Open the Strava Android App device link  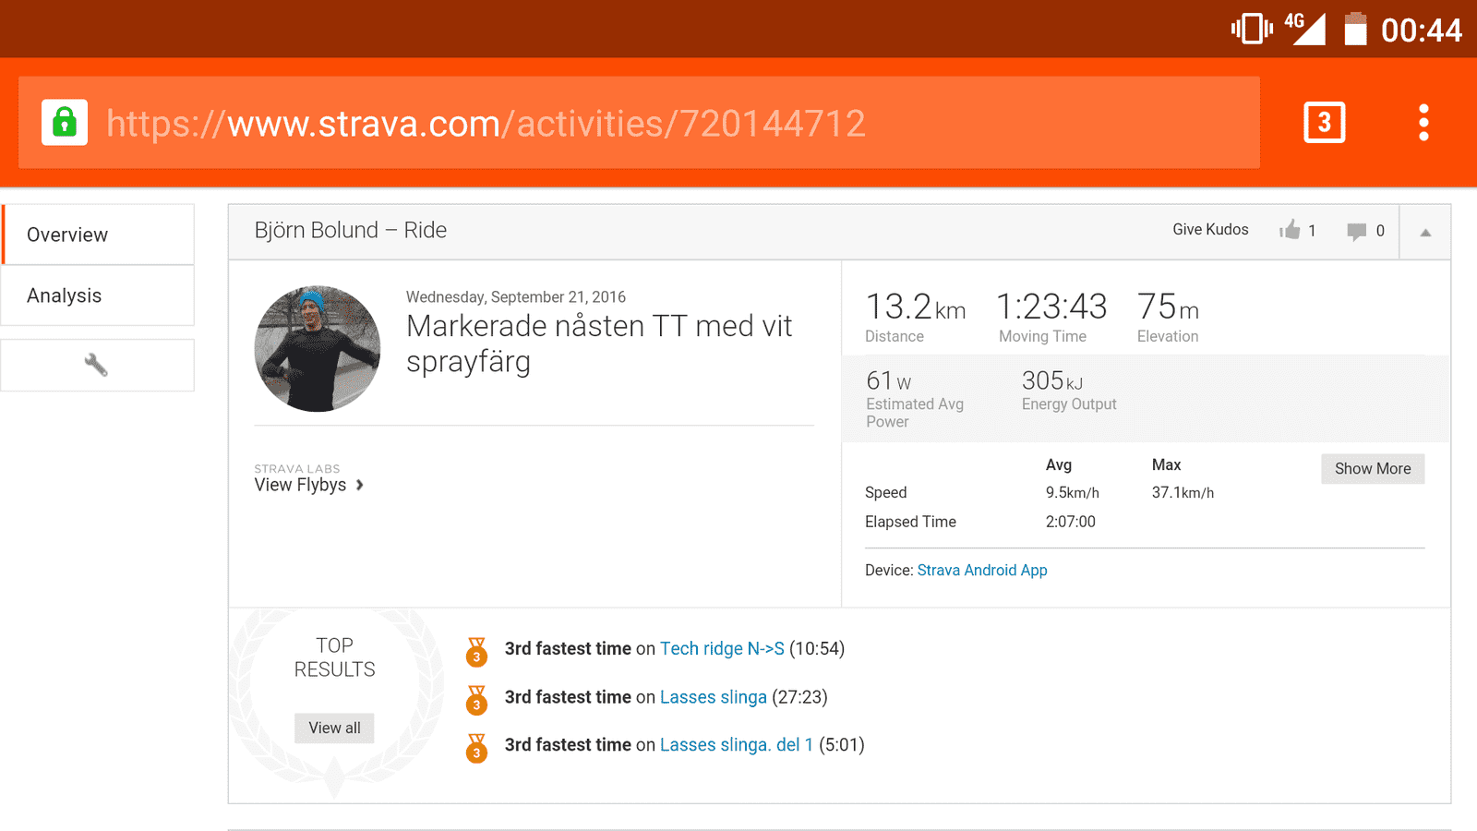click(982, 571)
